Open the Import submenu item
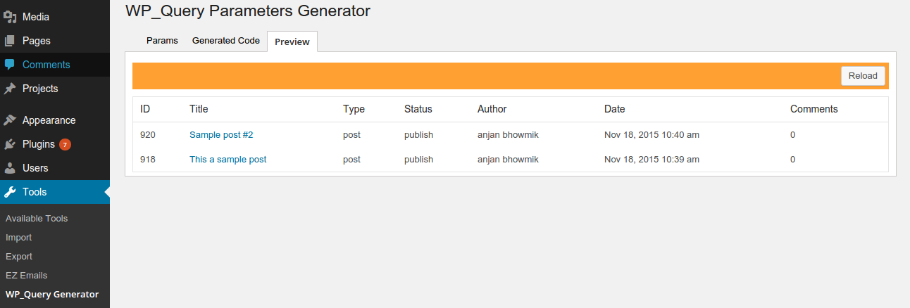 pos(19,238)
